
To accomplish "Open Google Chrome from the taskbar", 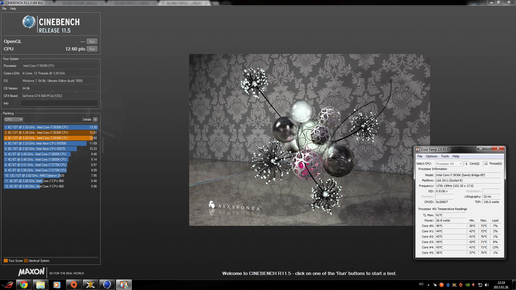I will (x=24, y=285).
